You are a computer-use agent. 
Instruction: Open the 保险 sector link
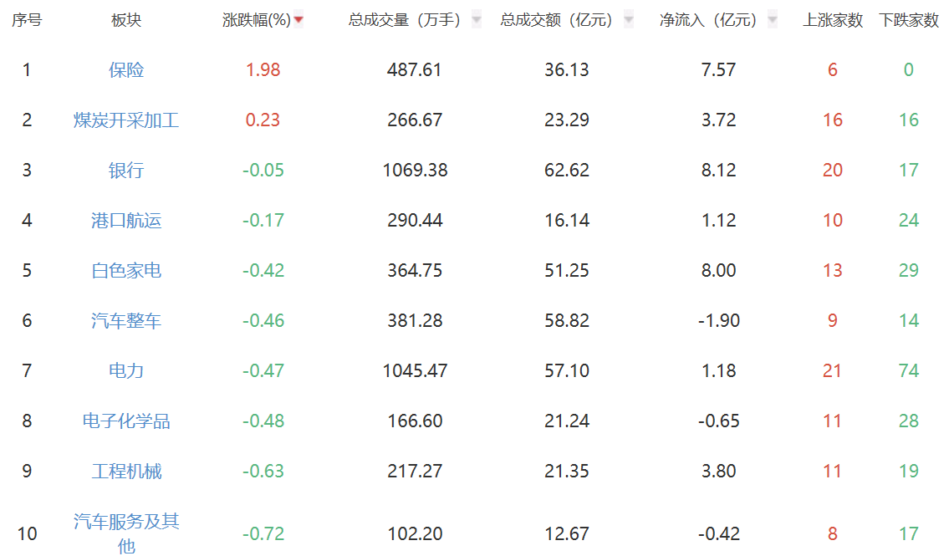point(126,70)
